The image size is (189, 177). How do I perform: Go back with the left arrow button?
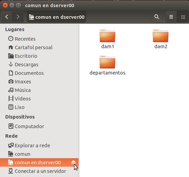pos(7,17)
